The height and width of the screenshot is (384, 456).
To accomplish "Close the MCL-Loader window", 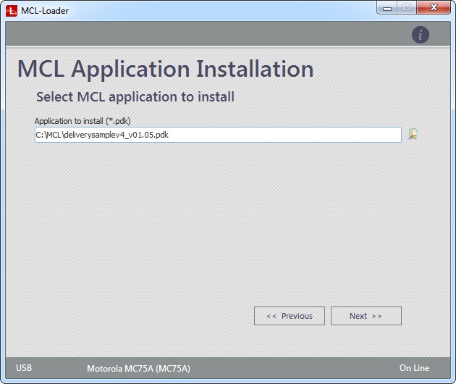I will 434,8.
